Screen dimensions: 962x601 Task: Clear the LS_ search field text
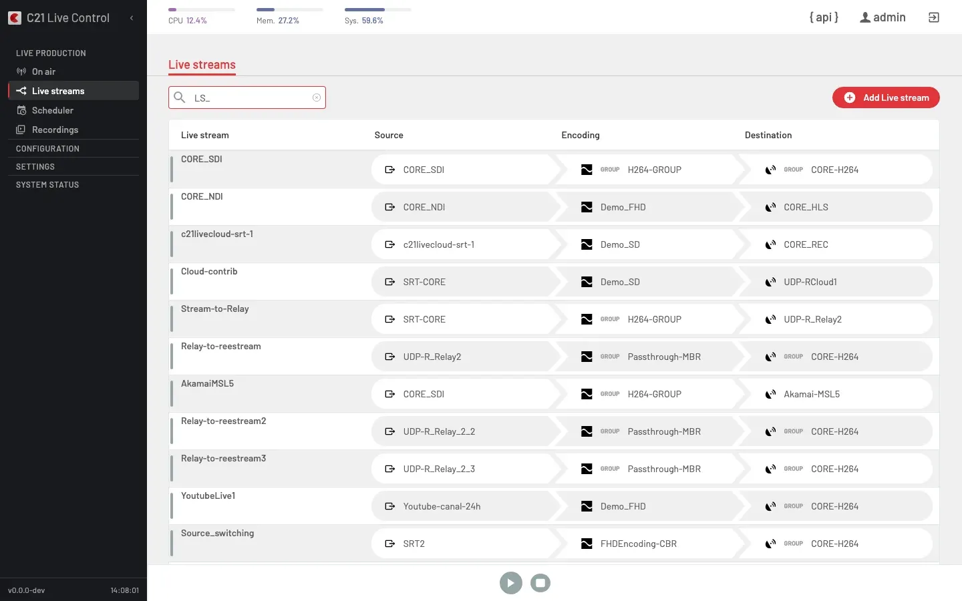pos(317,97)
